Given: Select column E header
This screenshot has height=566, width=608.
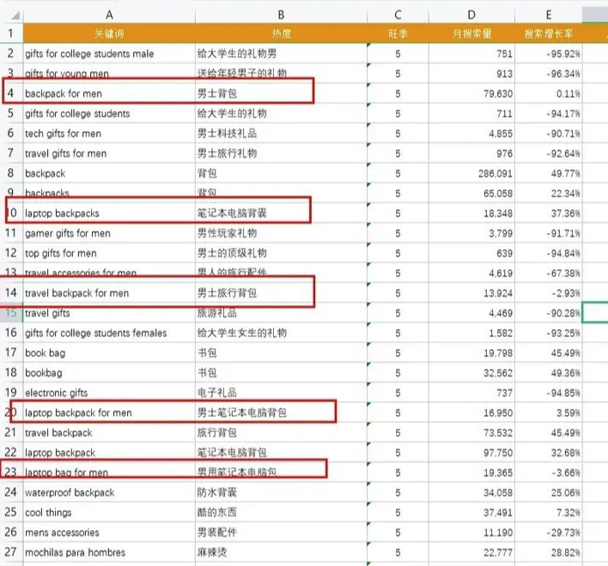Looking at the screenshot, I should [x=548, y=15].
